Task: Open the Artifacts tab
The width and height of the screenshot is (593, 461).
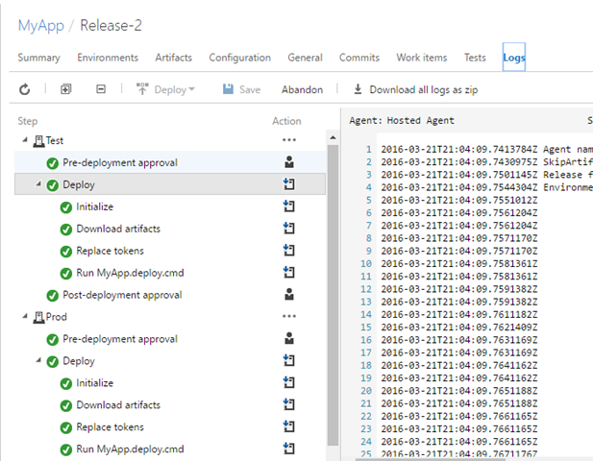Action: tap(174, 58)
